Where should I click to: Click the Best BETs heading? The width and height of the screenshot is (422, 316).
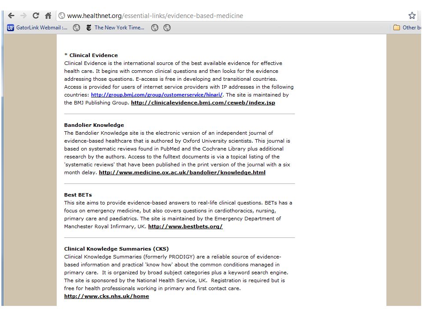(78, 195)
